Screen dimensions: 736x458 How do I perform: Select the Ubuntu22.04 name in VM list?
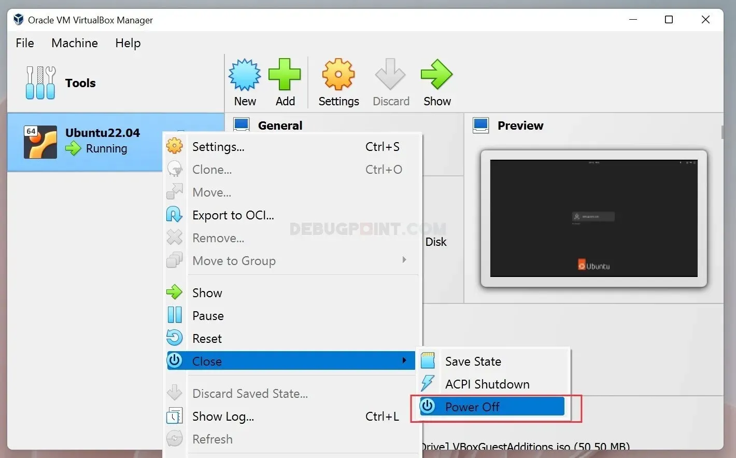pos(103,133)
